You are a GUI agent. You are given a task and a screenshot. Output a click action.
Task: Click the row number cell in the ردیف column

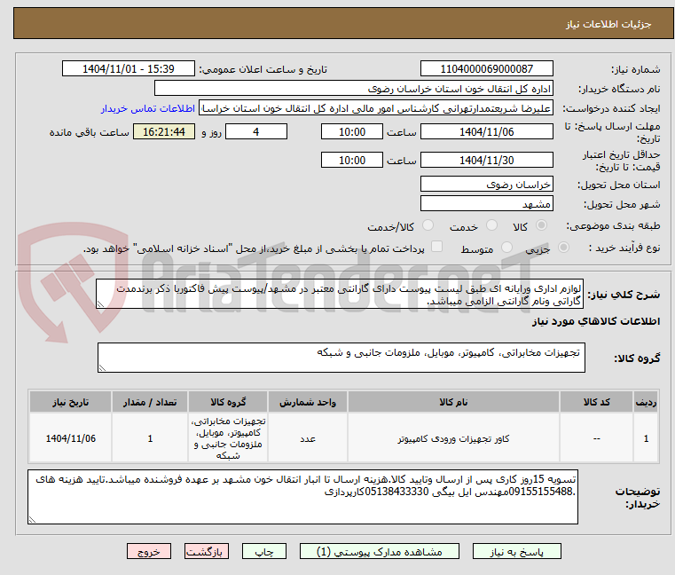[x=646, y=438]
